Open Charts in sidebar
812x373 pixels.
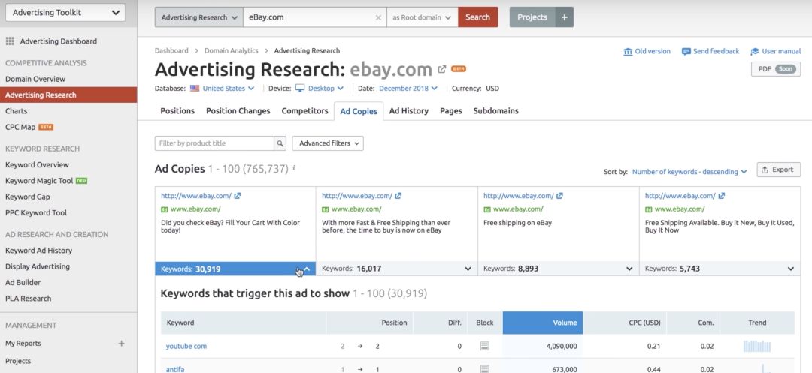16,111
